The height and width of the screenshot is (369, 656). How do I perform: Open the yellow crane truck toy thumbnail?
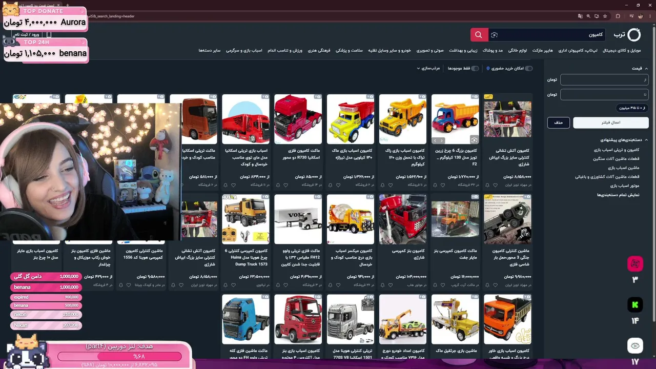click(x=455, y=319)
